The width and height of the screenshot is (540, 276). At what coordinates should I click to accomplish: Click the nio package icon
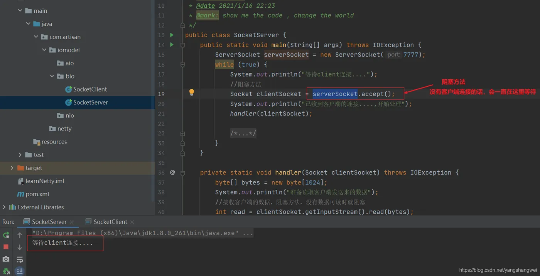tap(60, 115)
